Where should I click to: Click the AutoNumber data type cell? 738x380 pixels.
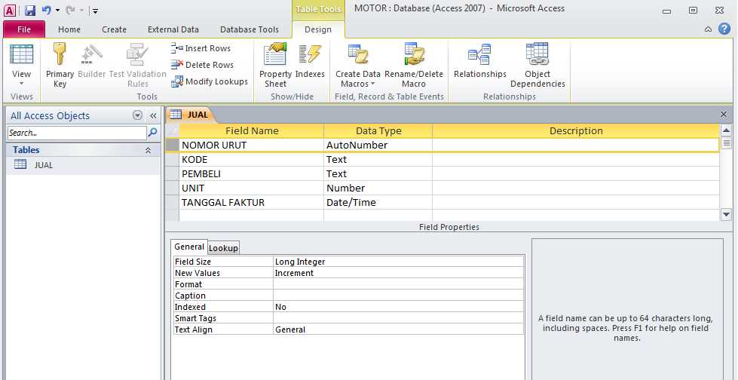click(x=378, y=145)
